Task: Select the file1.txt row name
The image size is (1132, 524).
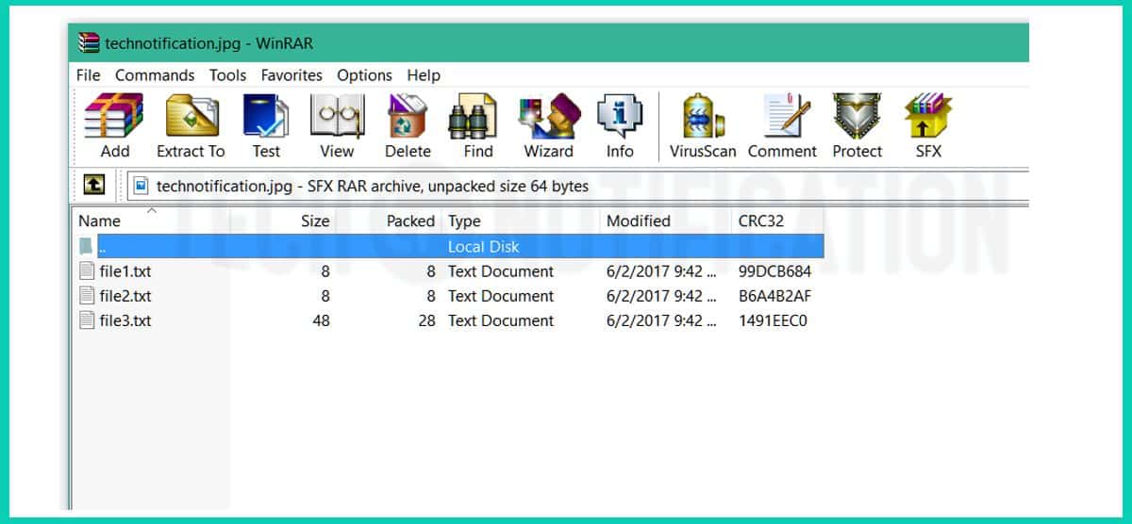Action: 125,271
